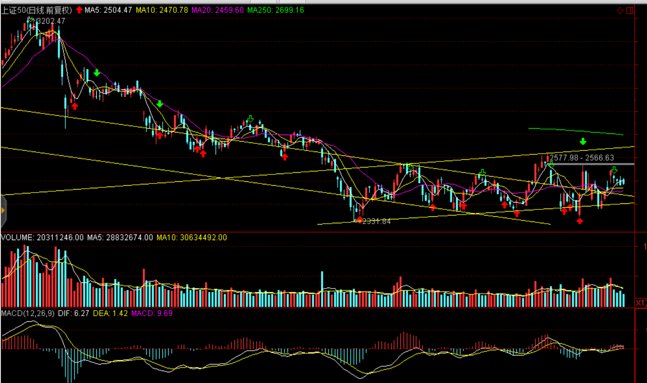The height and width of the screenshot is (383, 647).
Task: Click the 2577.98 - 2566.63 gap label
Action: pos(581,158)
